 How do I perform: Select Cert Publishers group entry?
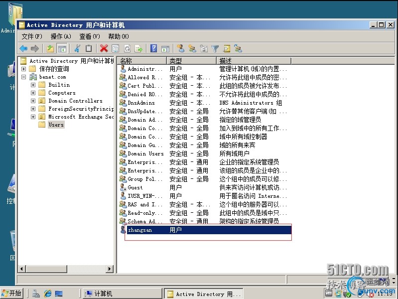[144, 86]
